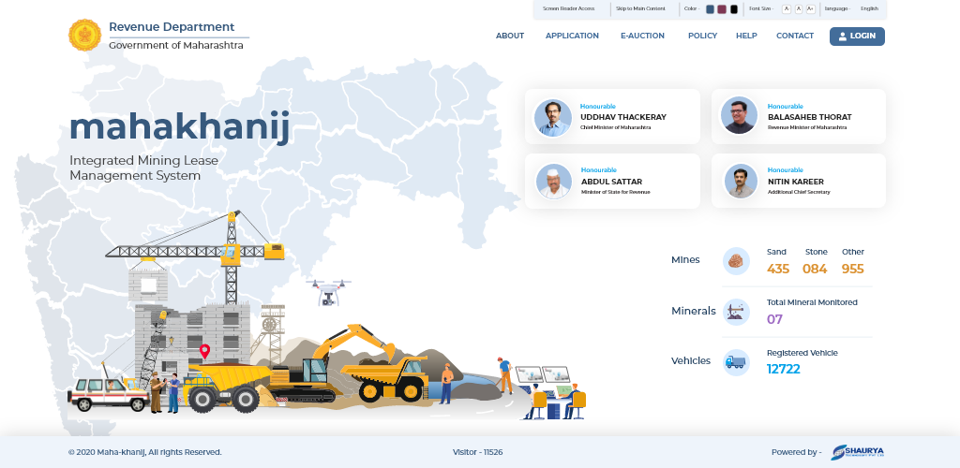This screenshot has height=468, width=960.
Task: Click the Government of Maharashtra subtitle
Action: 175,45
